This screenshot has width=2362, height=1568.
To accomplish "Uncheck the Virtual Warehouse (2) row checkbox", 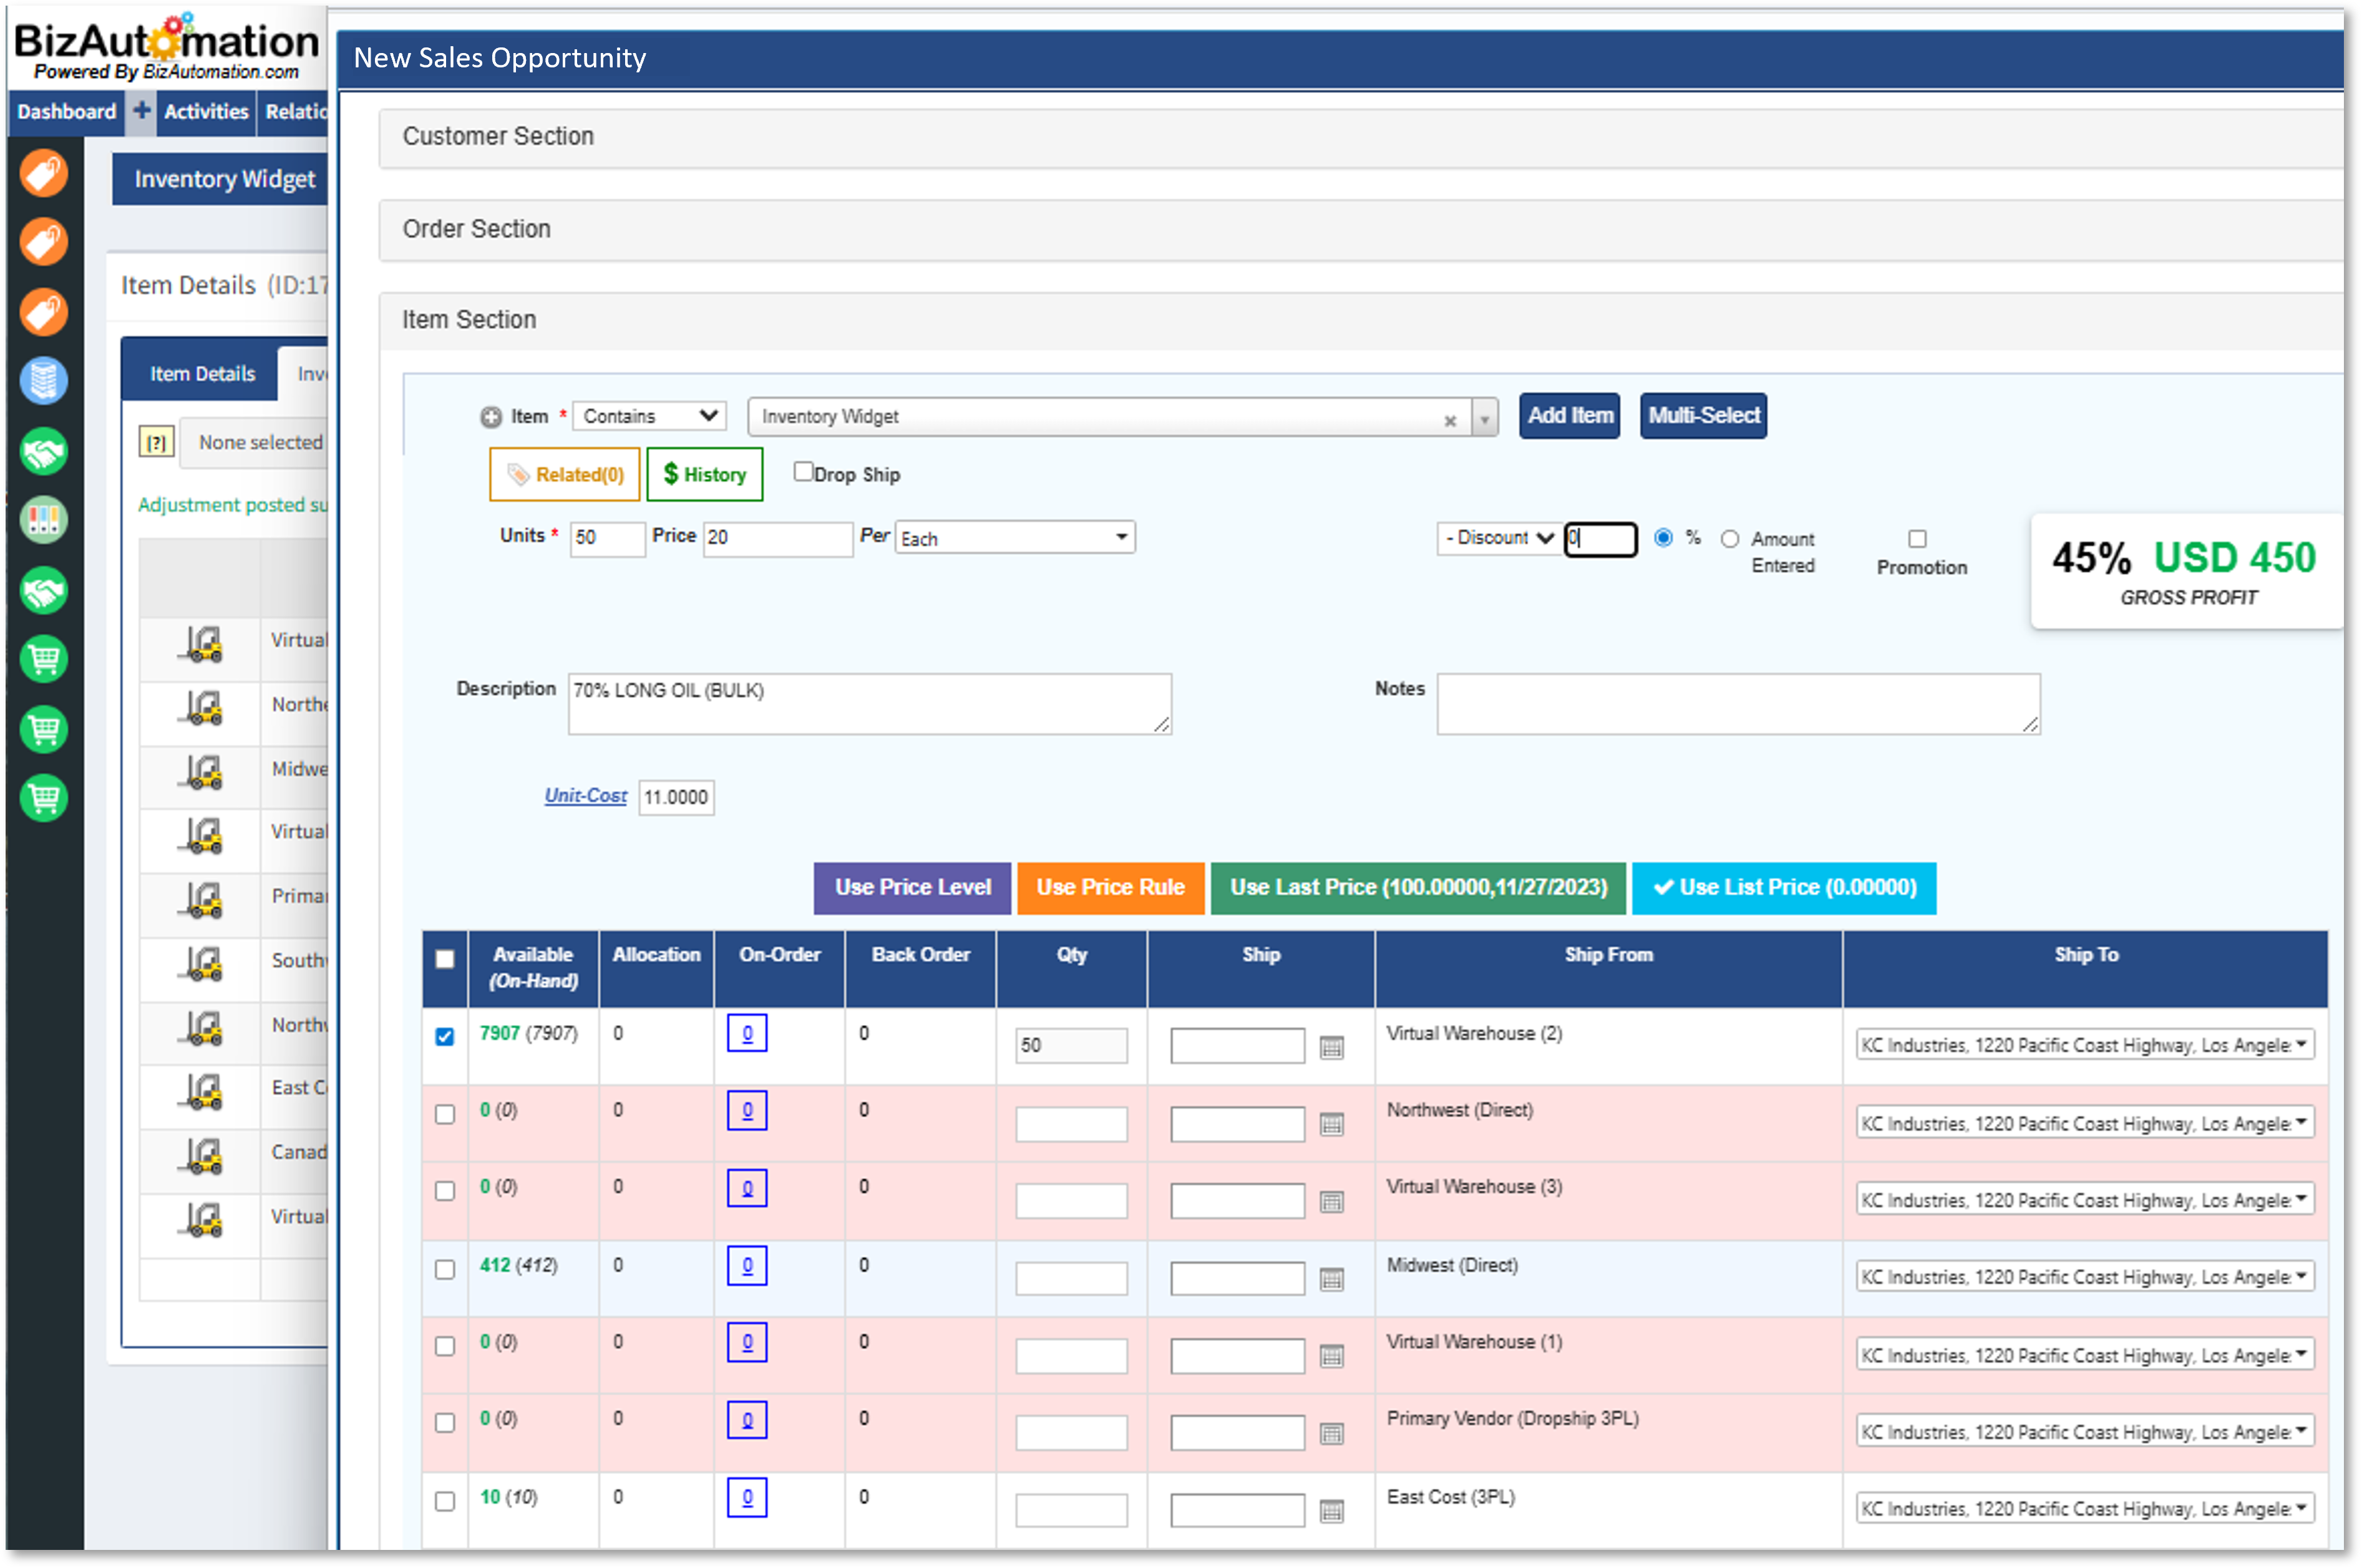I will coord(445,1037).
